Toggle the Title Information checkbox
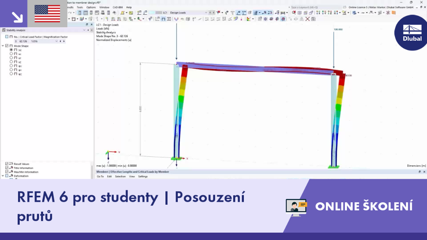427x240 pixels. (x=7, y=168)
